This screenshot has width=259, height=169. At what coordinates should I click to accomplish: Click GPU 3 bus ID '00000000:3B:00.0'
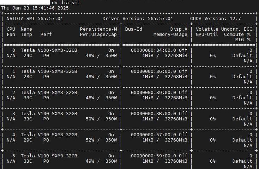(x=153, y=113)
